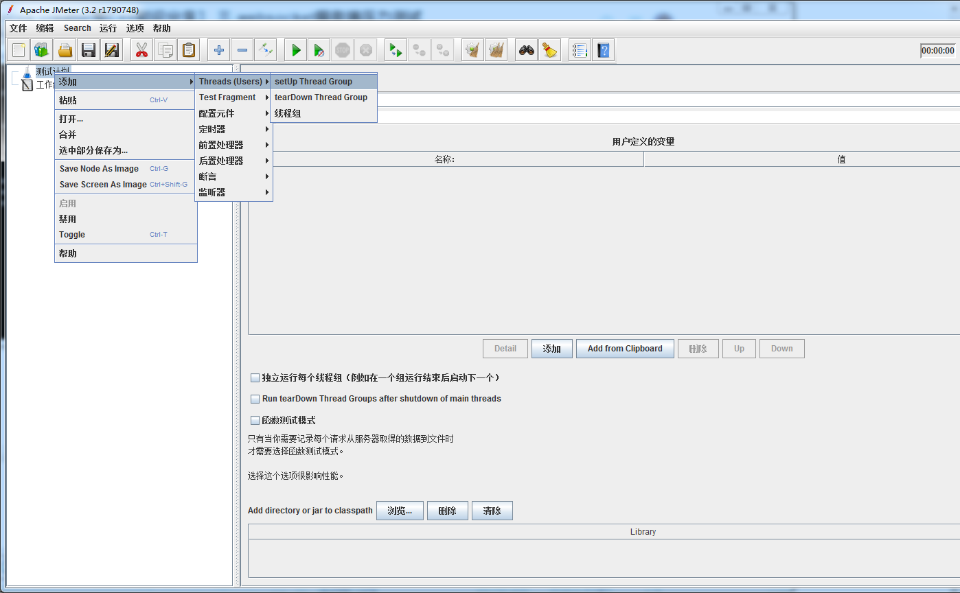Image resolution: width=960 pixels, height=593 pixels.
Task: Click the Open file folder icon
Action: coord(65,50)
